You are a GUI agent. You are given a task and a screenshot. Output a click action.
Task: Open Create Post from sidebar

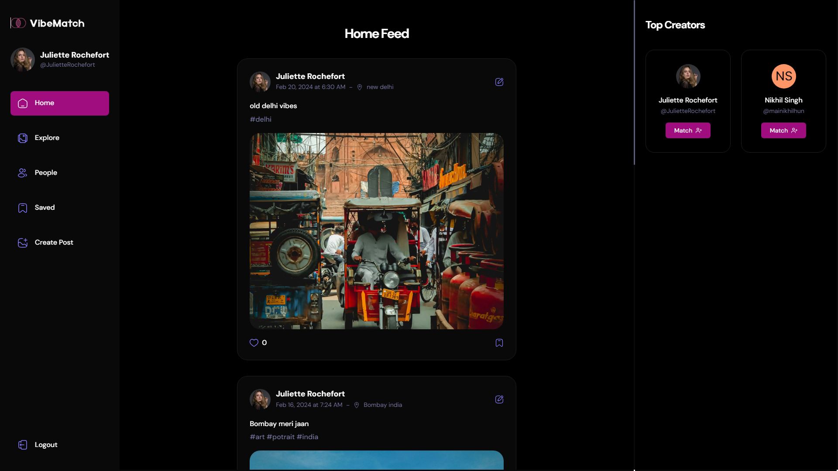tap(54, 242)
